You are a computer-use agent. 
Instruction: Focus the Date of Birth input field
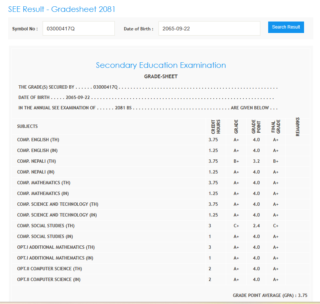210,29
